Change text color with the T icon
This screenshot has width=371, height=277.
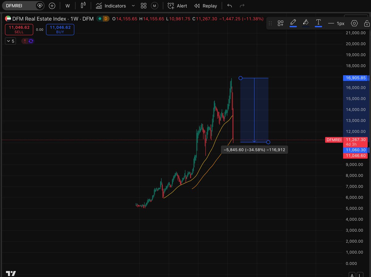click(318, 23)
